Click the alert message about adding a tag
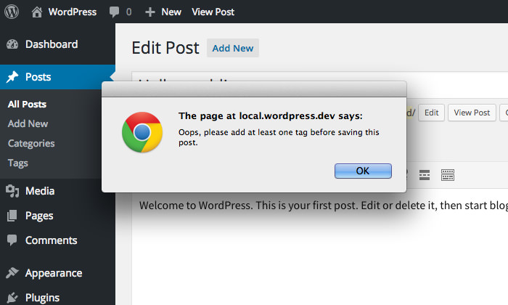The width and height of the screenshot is (508, 305). click(x=279, y=137)
